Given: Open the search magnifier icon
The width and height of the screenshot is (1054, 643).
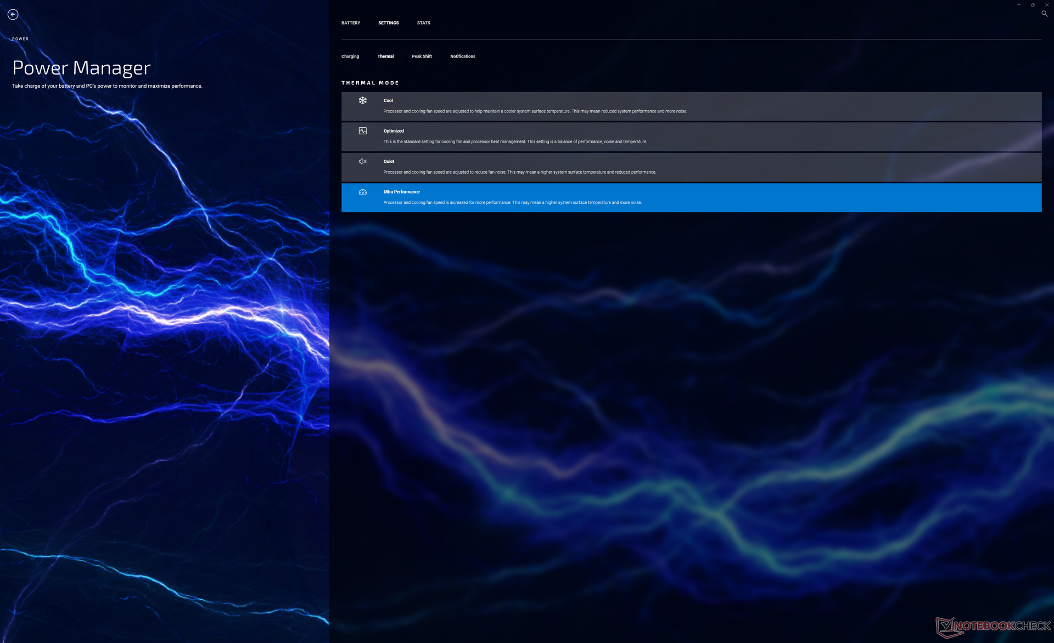Looking at the screenshot, I should 1044,14.
